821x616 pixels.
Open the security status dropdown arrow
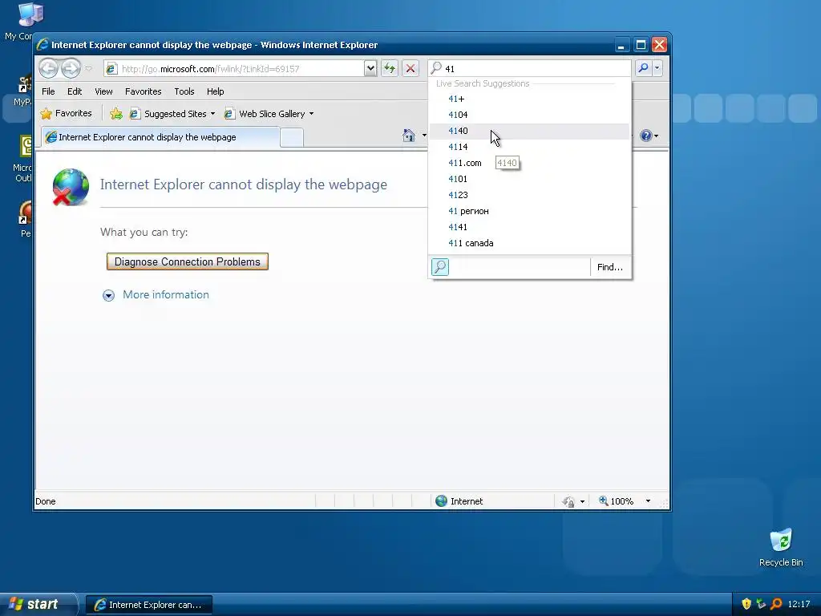582,502
